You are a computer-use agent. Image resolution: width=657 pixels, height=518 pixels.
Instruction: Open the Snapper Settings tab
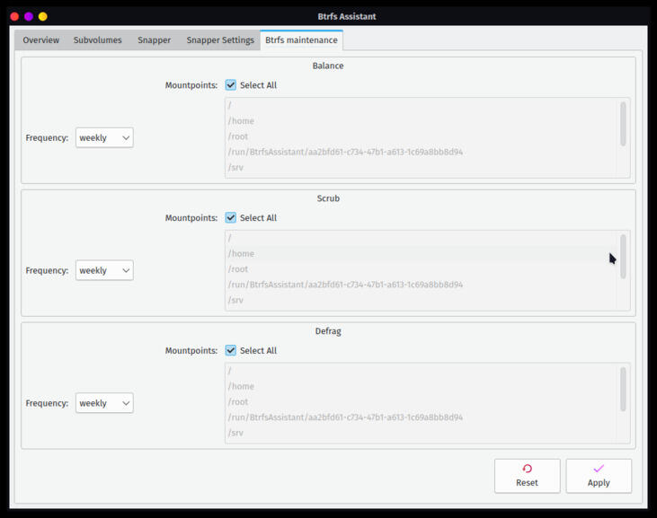[x=220, y=40]
